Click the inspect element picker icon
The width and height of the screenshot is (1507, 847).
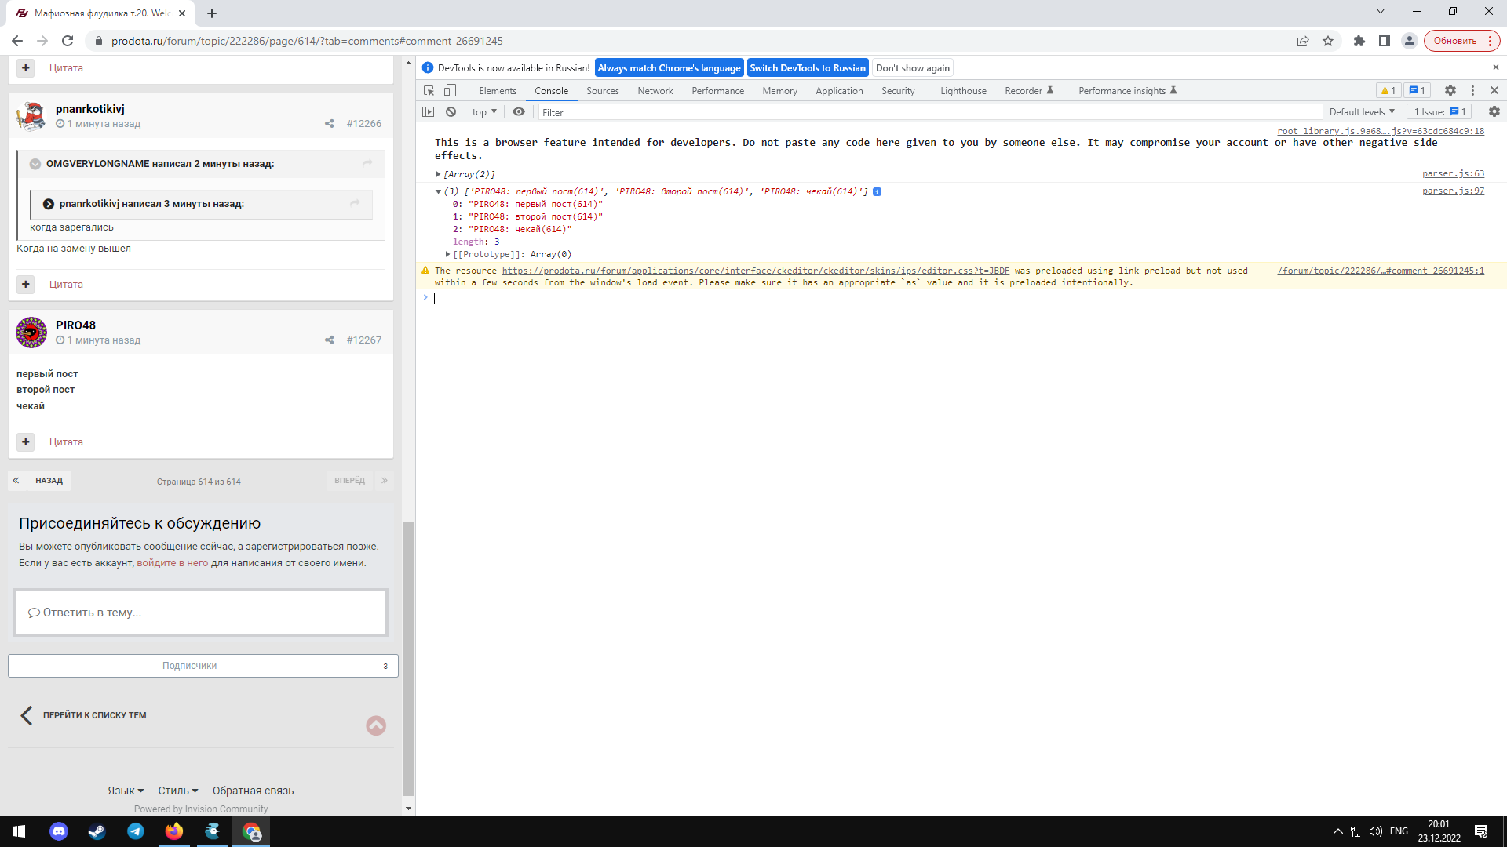coord(429,91)
